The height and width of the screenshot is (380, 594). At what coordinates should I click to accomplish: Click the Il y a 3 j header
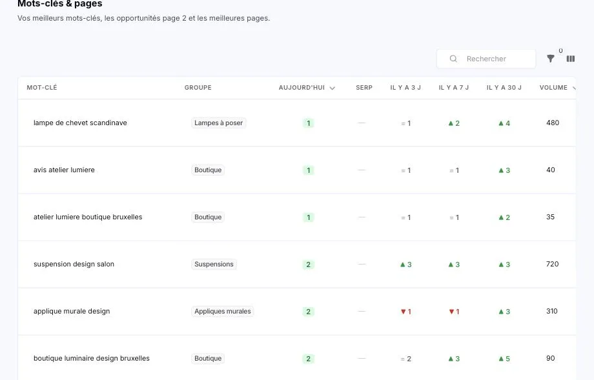[x=405, y=88]
